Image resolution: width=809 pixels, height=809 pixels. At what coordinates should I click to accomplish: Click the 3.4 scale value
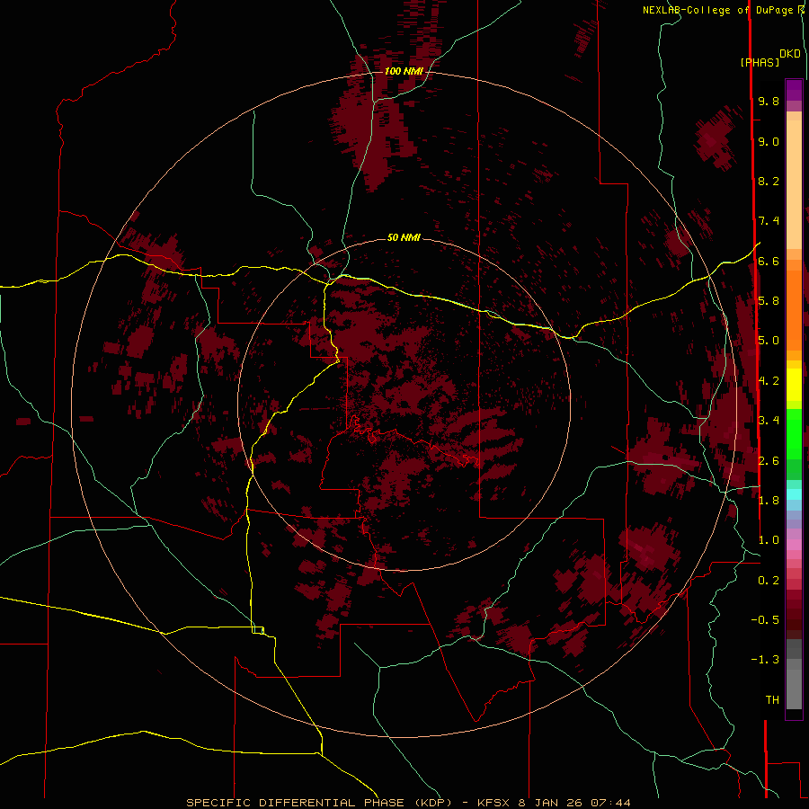pos(769,421)
